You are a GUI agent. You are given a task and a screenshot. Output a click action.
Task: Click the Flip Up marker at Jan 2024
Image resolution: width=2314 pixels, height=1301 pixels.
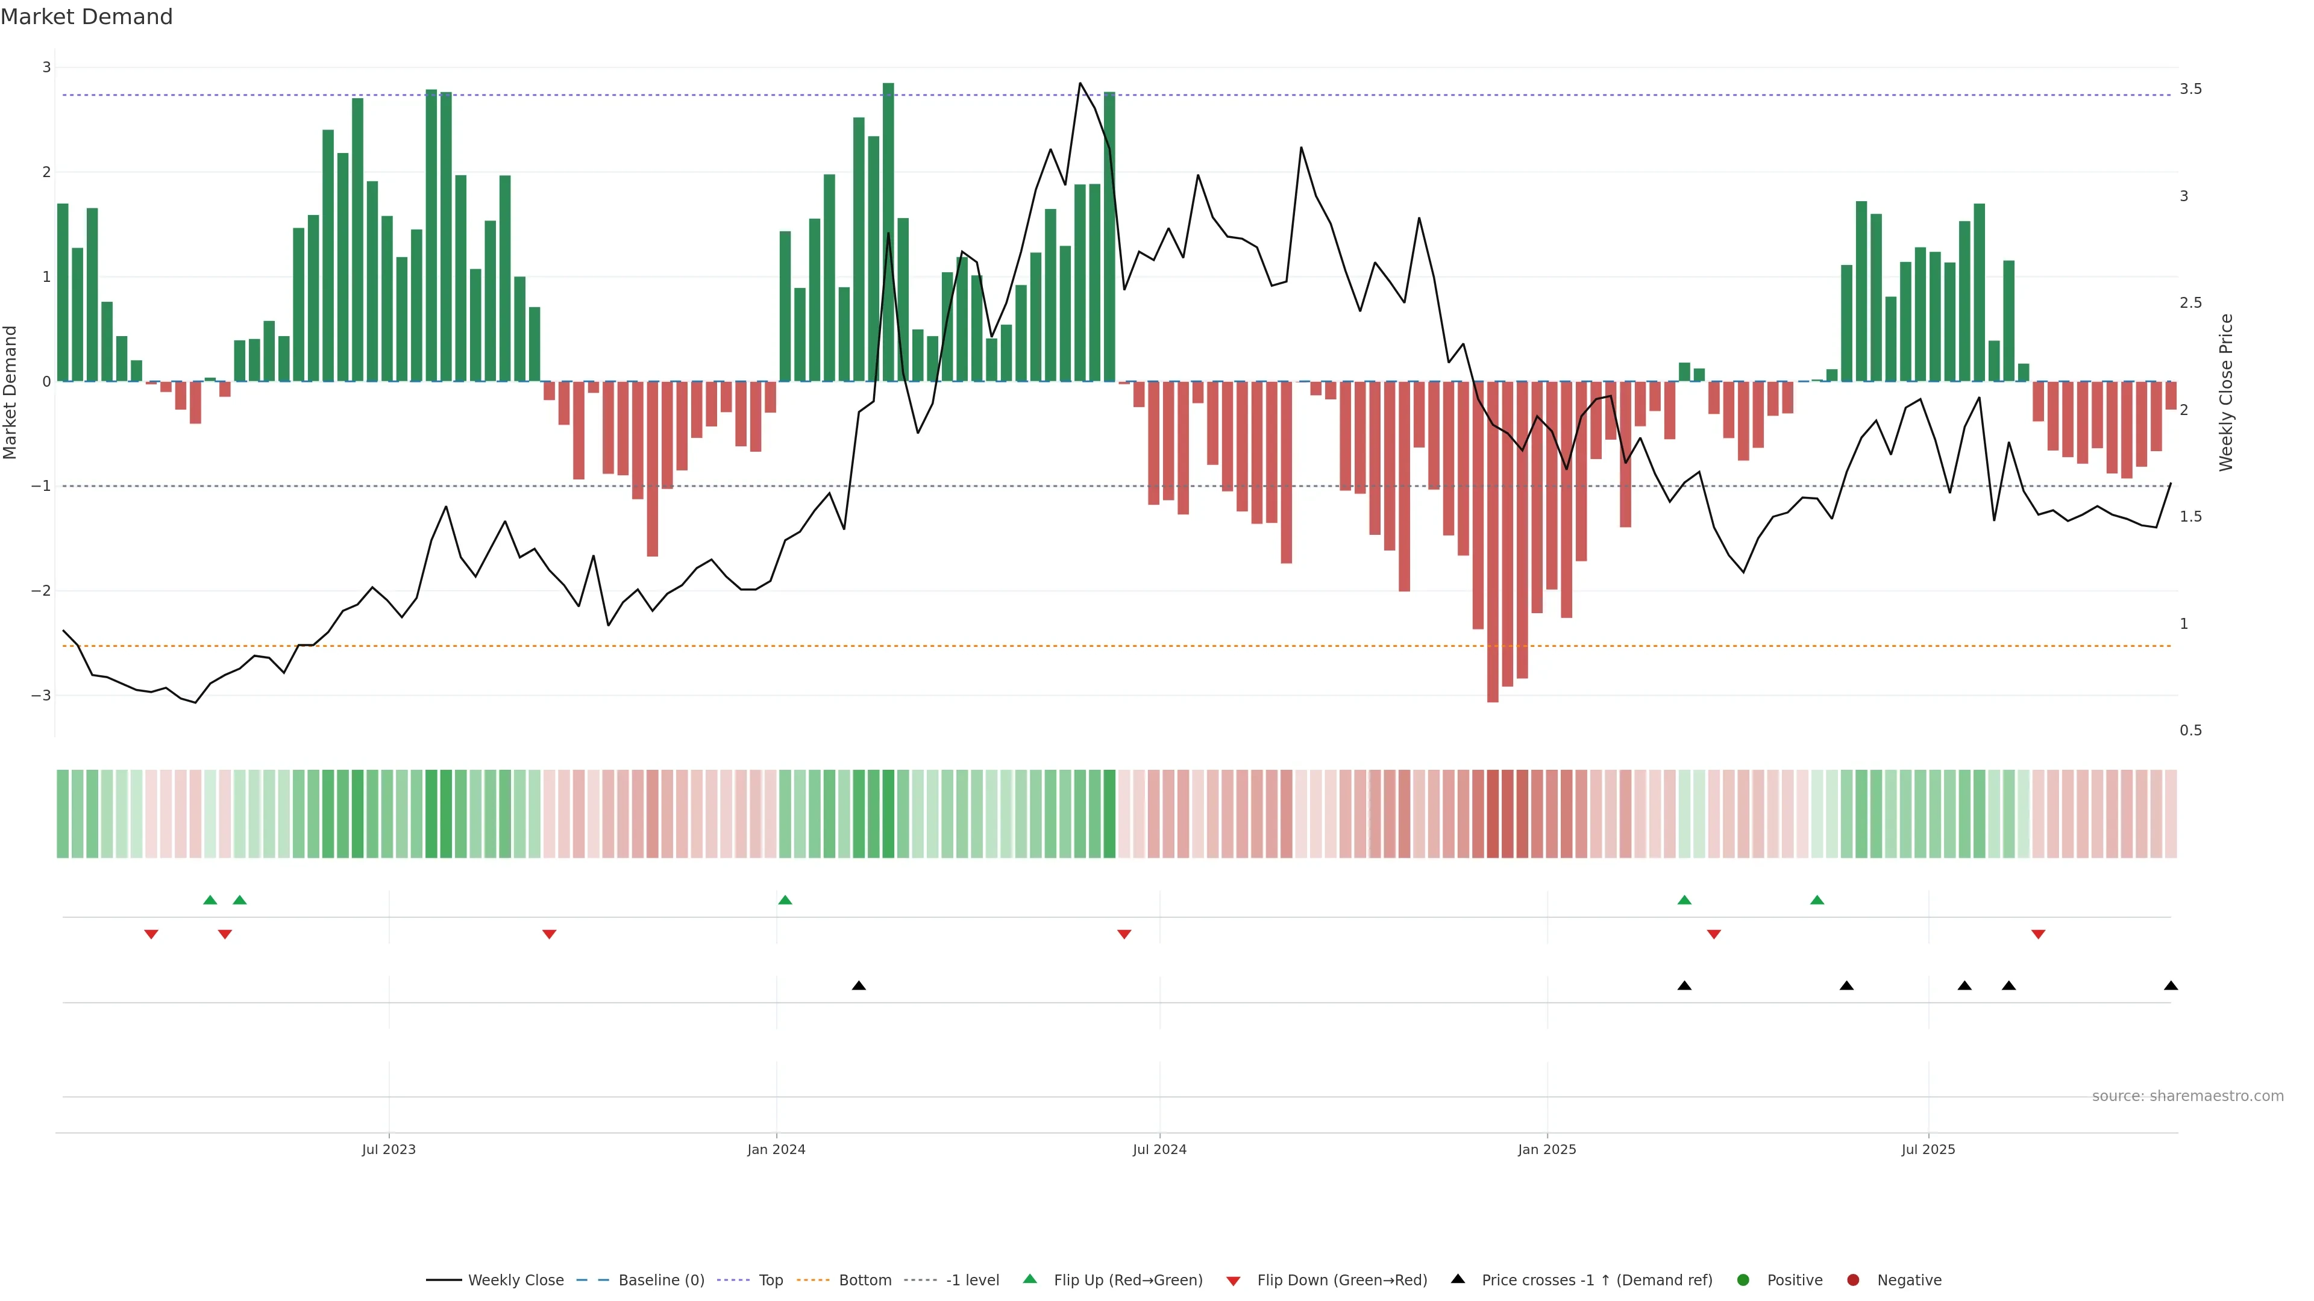(x=785, y=900)
